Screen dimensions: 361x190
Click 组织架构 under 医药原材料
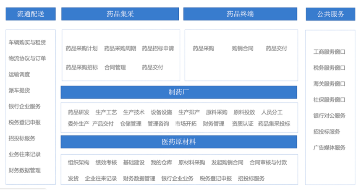78,163
